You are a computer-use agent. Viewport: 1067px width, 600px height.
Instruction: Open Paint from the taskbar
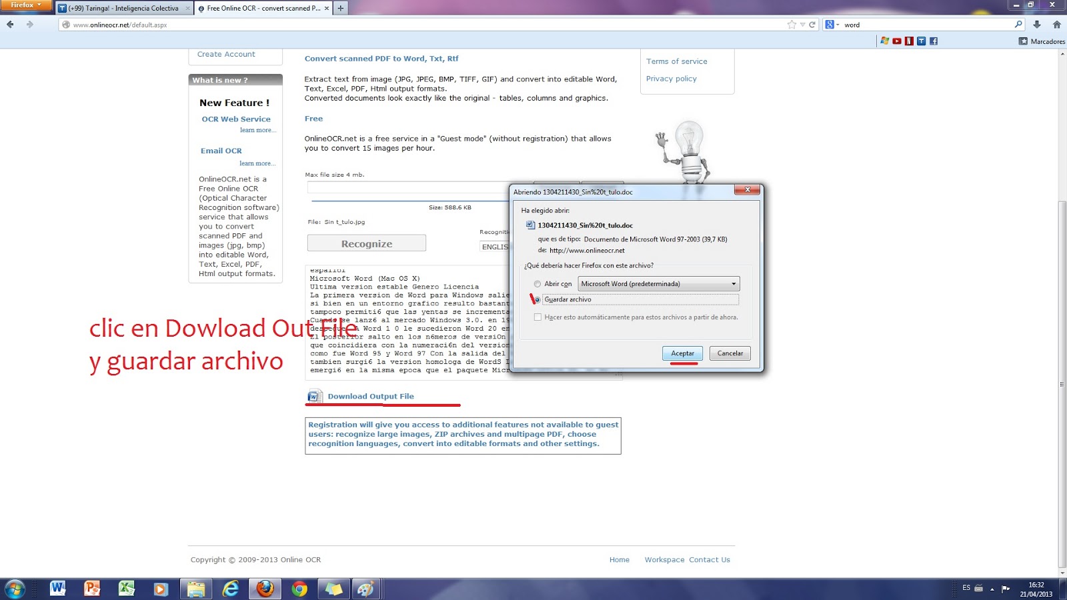pyautogui.click(x=365, y=589)
